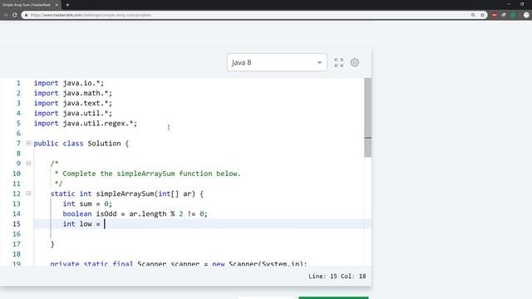View site info via lock icon
Screen dimensions: 532x299
point(26,15)
